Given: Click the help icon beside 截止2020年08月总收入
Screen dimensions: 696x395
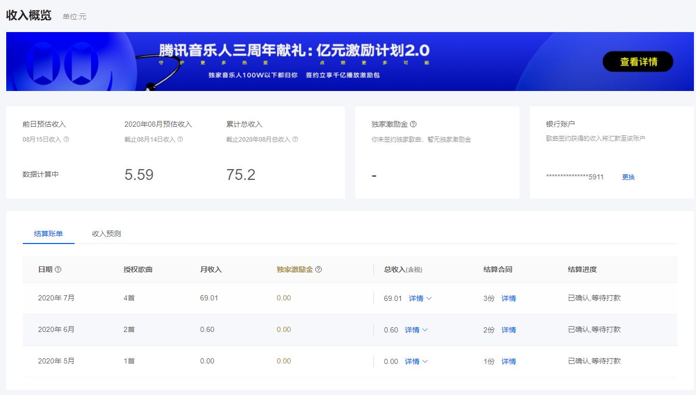Looking at the screenshot, I should click(295, 139).
